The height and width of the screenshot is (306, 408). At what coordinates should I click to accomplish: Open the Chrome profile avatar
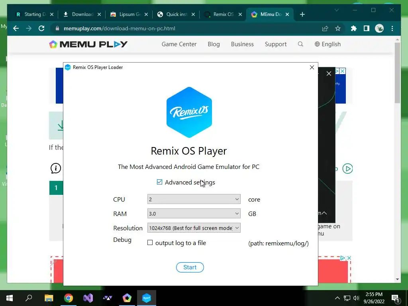pyautogui.click(x=379, y=28)
